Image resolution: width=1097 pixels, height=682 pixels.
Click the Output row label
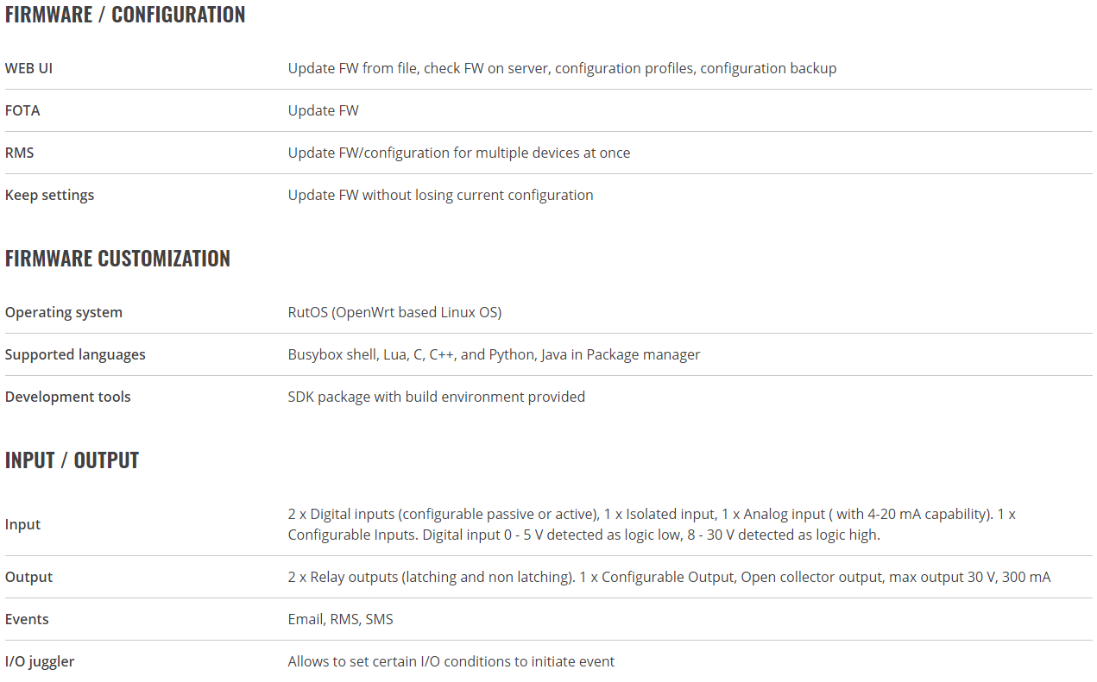pos(28,577)
